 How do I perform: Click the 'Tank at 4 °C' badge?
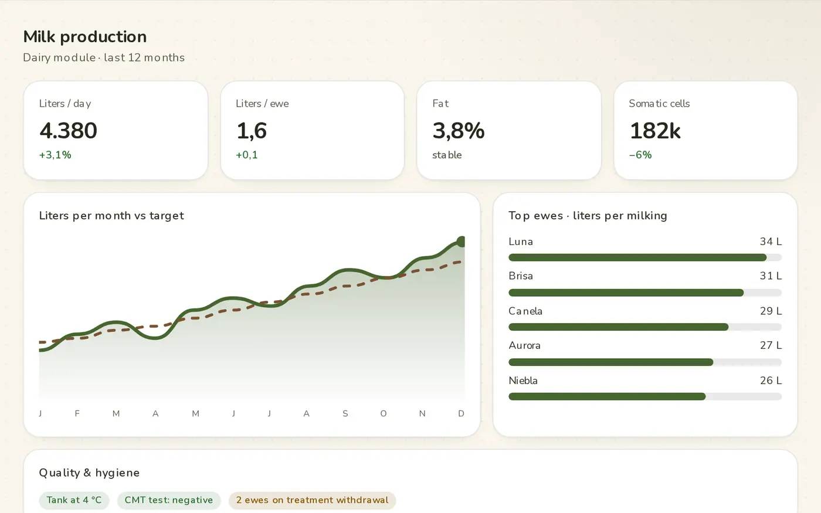click(74, 500)
